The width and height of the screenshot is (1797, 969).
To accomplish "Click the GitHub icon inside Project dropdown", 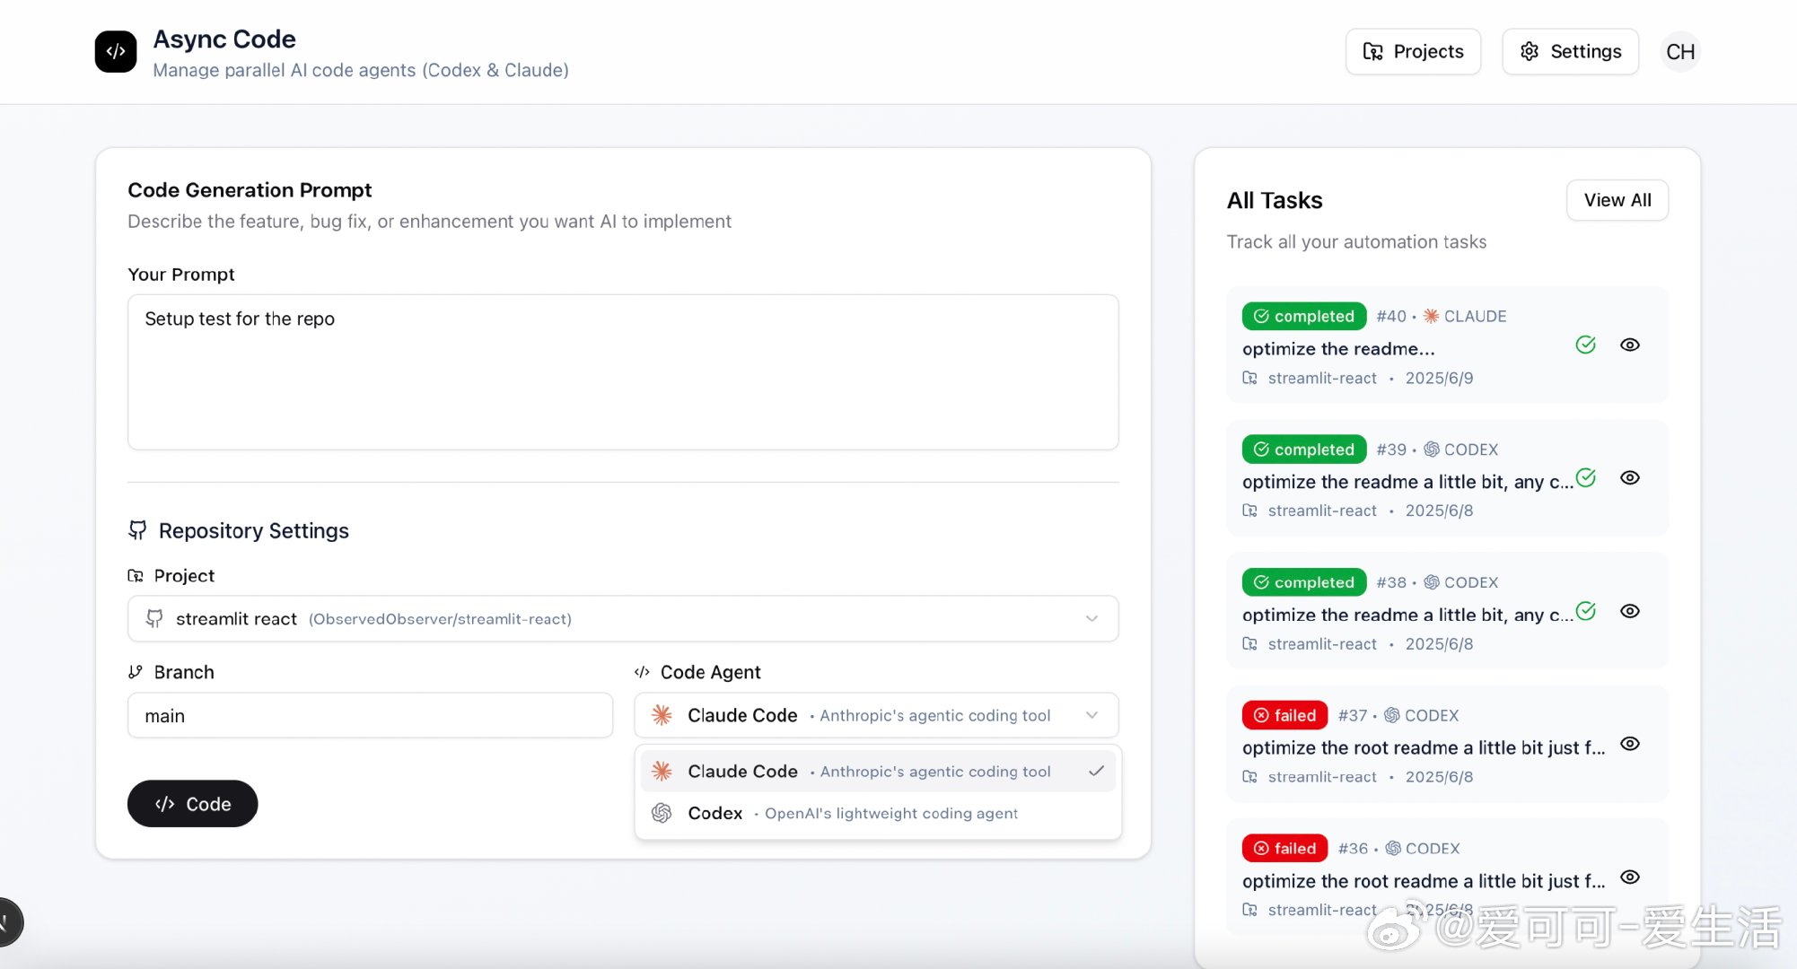I will (x=154, y=618).
